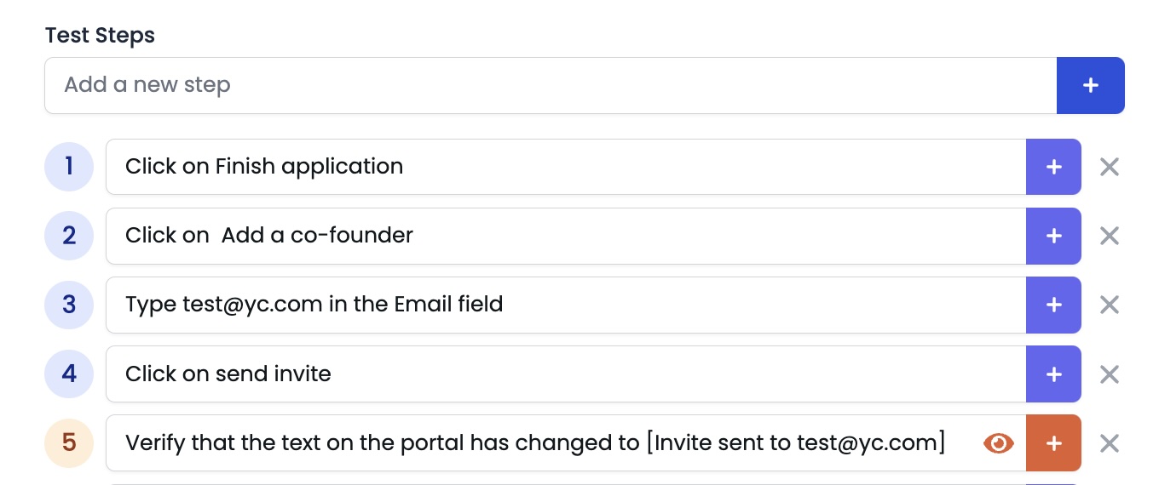The width and height of the screenshot is (1159, 485).
Task: Edit the Add a co-founder step text
Action: pyautogui.click(x=562, y=236)
